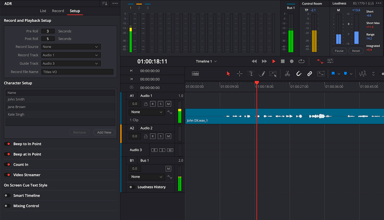Select the range selection crosshair tool
The height and width of the screenshot is (220, 384).
pos(239,74)
